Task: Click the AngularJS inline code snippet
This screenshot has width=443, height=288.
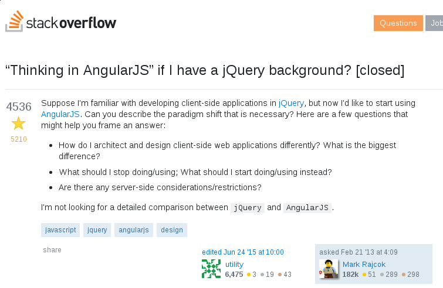Action: point(307,208)
